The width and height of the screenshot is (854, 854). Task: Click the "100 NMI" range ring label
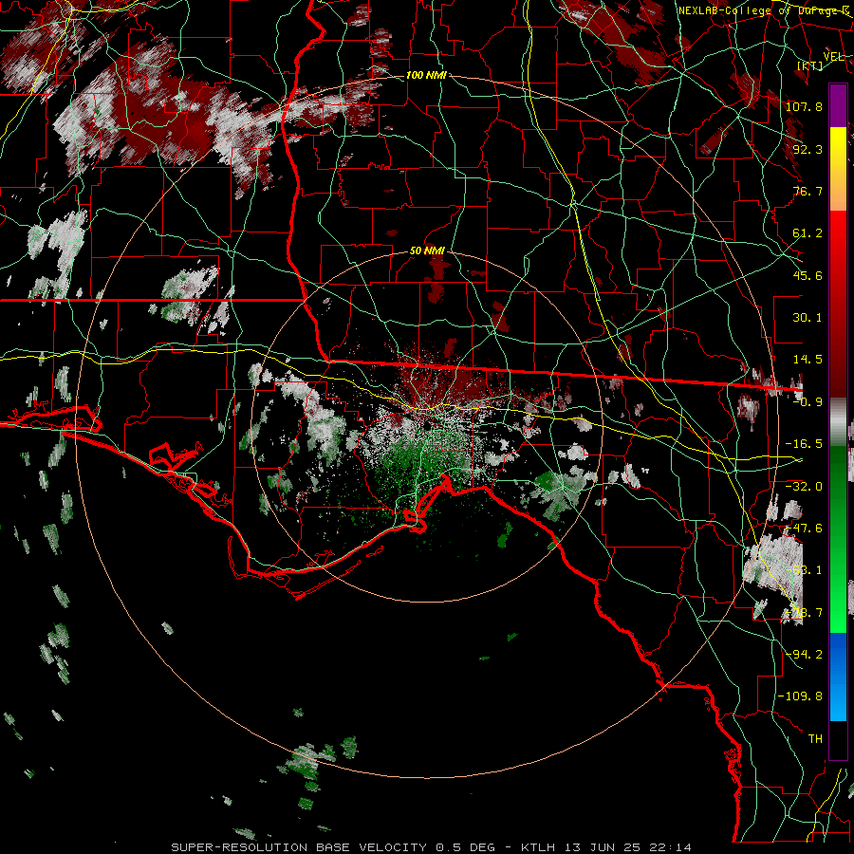[x=426, y=75]
